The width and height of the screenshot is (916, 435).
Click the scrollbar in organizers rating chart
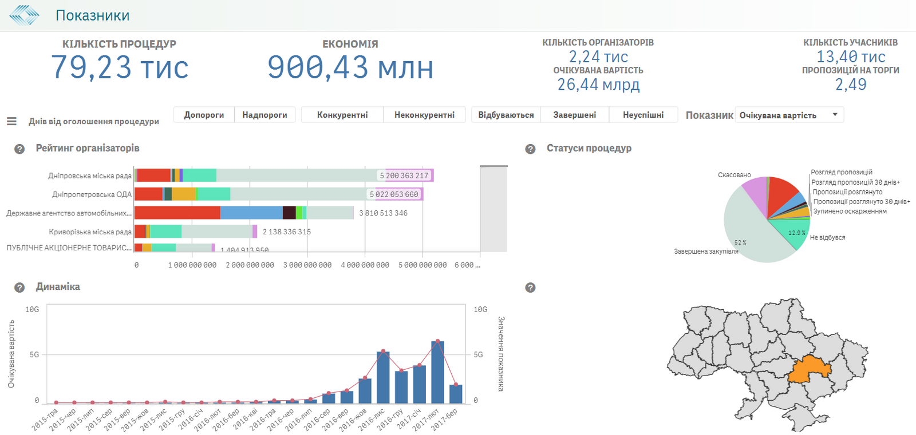[x=493, y=209]
